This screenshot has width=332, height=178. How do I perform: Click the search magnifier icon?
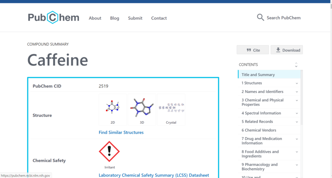click(260, 17)
